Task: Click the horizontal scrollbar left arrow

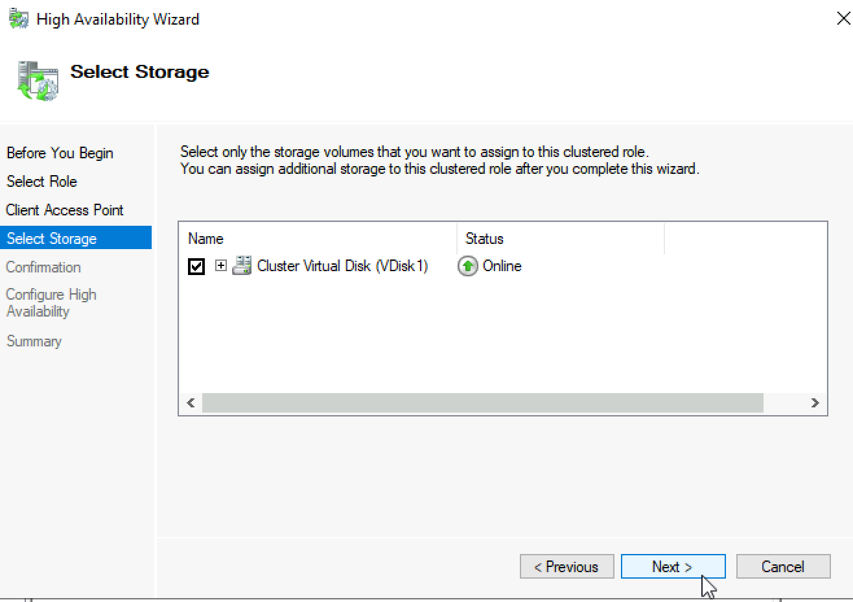Action: pos(191,403)
